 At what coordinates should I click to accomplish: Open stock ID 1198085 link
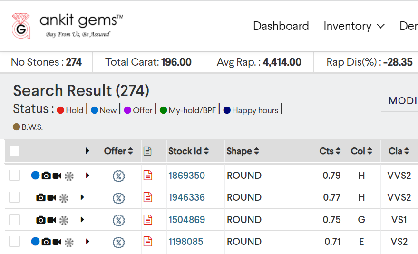click(x=185, y=242)
